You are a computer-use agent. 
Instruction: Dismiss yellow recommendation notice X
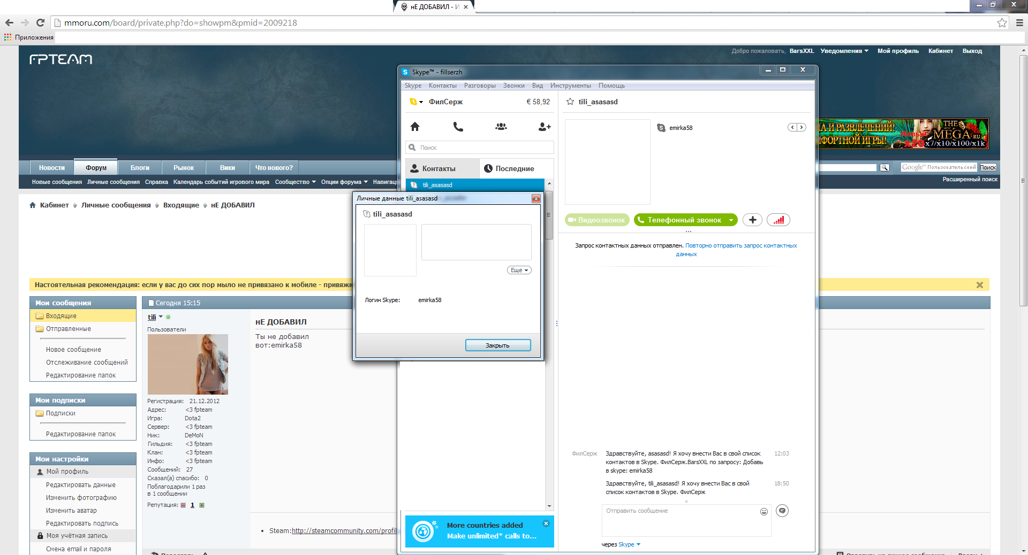pyautogui.click(x=980, y=285)
